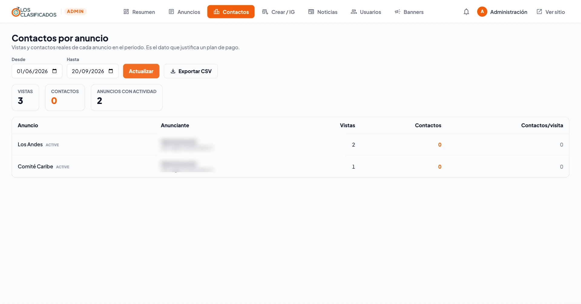Click contactos value for Comité Caribe
Screen dimensions: 581x304
coord(440,167)
